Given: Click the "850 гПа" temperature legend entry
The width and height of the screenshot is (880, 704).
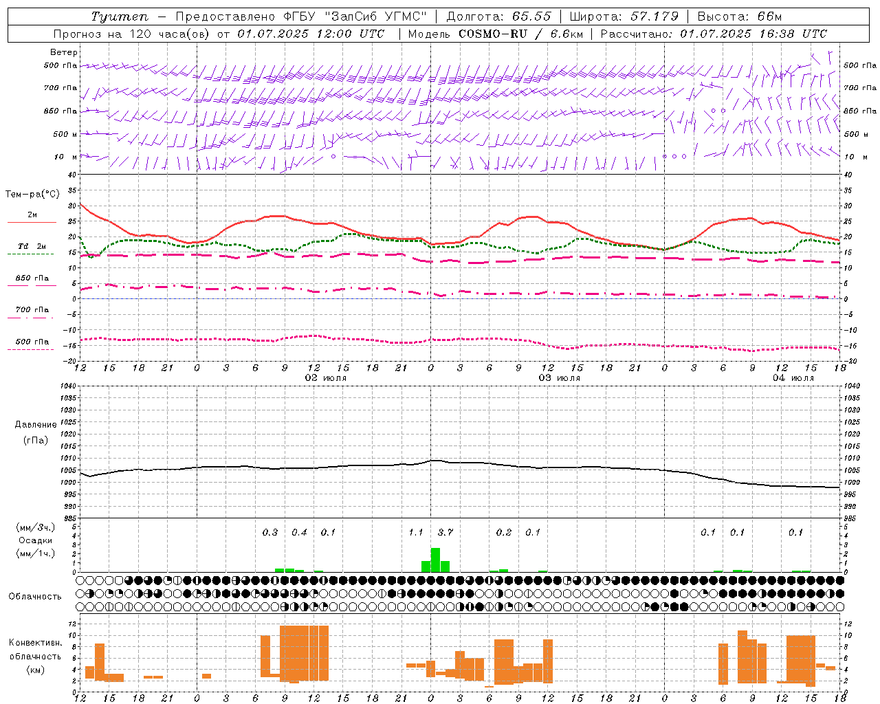Looking at the screenshot, I should click(32, 278).
